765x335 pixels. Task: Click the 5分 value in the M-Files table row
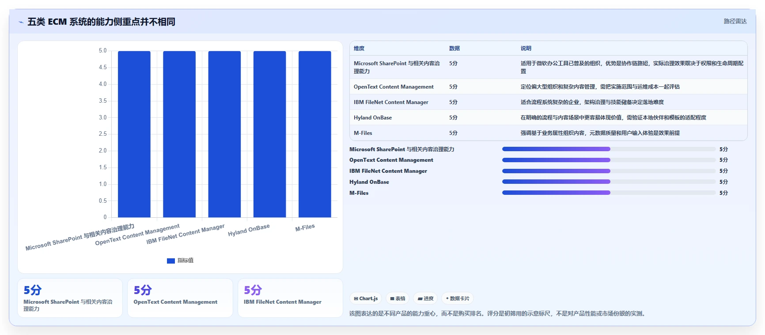[x=453, y=133]
